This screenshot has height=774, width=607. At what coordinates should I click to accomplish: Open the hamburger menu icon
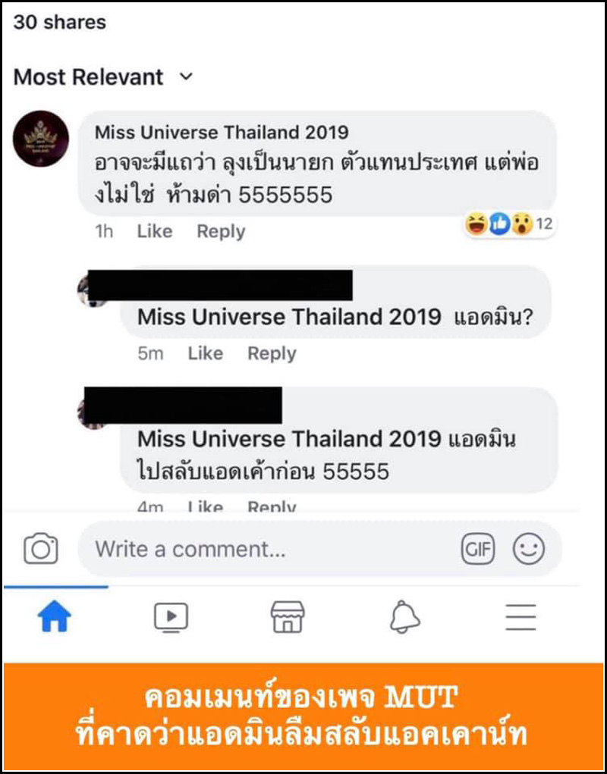521,617
